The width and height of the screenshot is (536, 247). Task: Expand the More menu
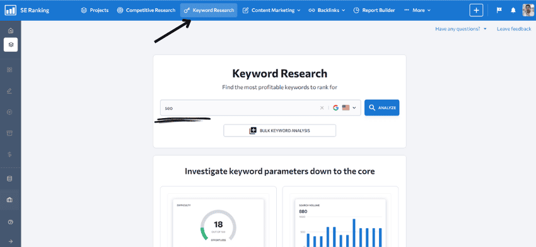[417, 10]
